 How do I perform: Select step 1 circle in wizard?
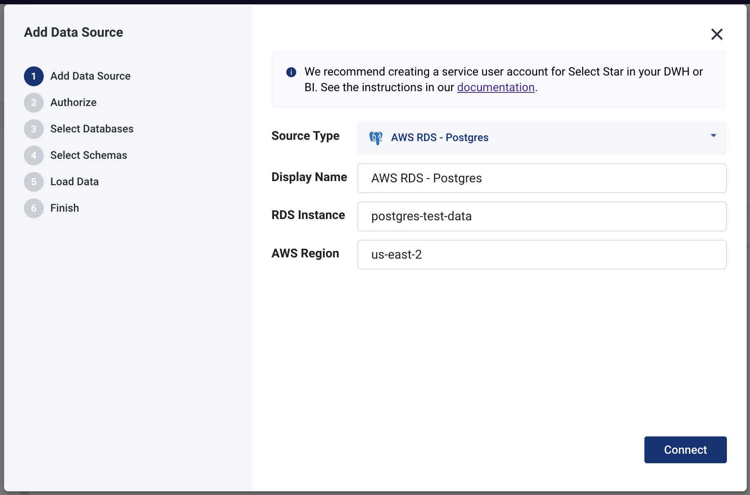pyautogui.click(x=34, y=76)
